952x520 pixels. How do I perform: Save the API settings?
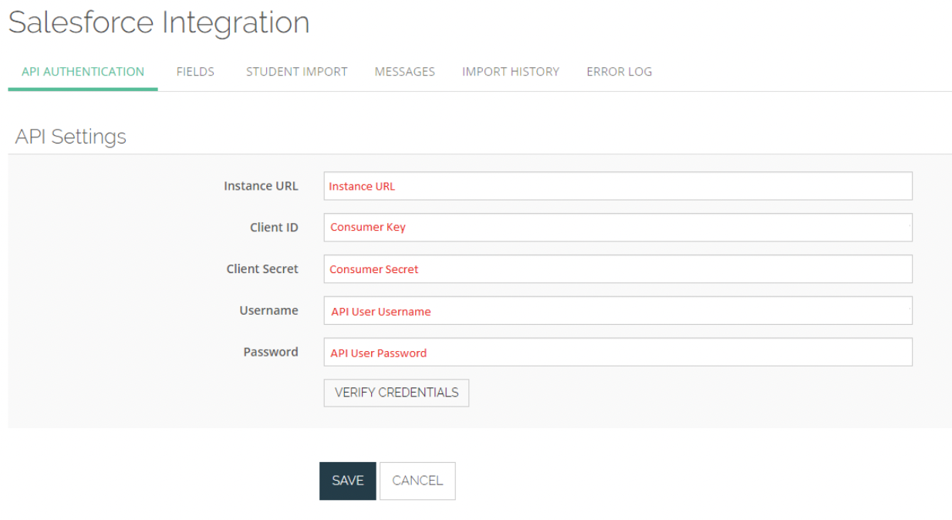click(347, 481)
